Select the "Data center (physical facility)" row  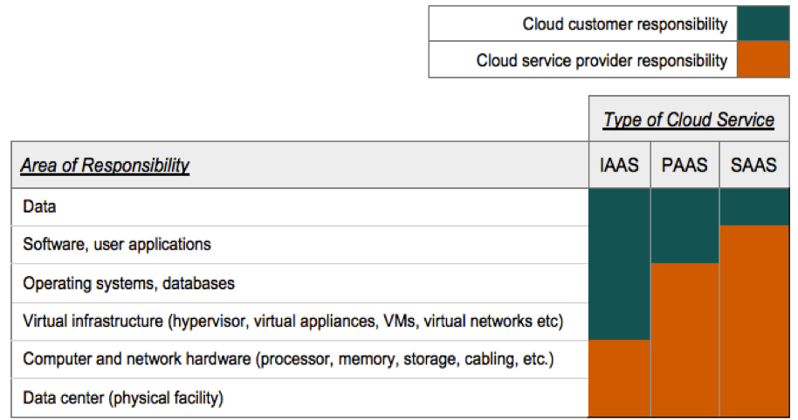coord(123,398)
